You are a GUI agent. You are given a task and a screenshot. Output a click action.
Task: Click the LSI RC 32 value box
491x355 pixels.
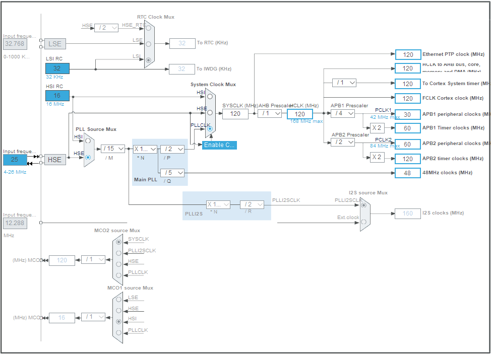click(x=57, y=68)
